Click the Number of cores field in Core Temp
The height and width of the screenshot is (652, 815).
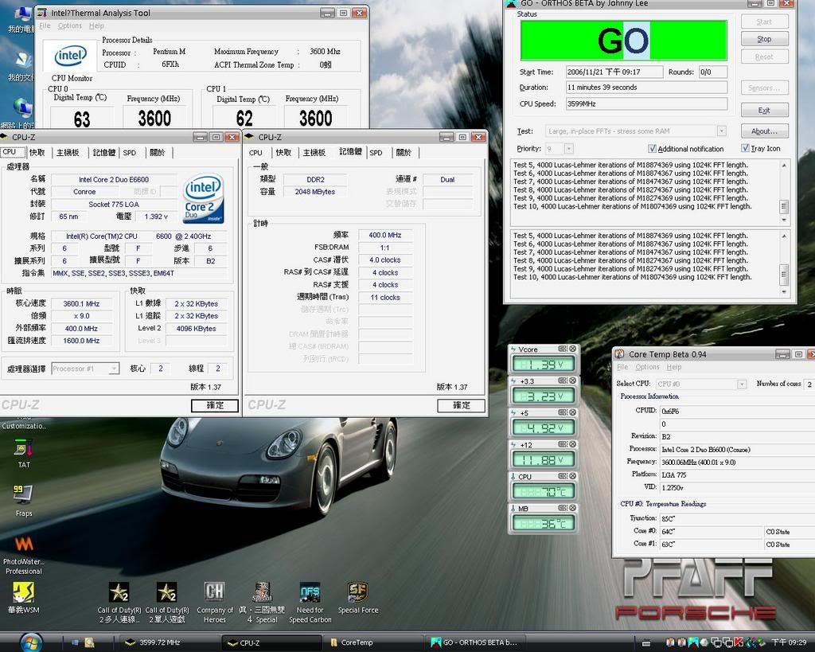click(x=809, y=384)
